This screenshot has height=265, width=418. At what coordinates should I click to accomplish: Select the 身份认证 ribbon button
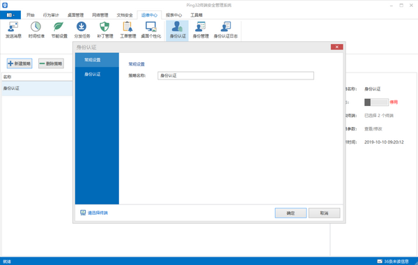coord(178,30)
